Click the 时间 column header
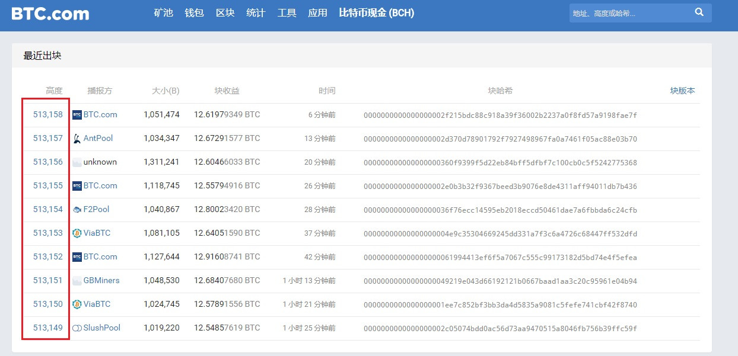Image resolution: width=738 pixels, height=356 pixels. [327, 91]
